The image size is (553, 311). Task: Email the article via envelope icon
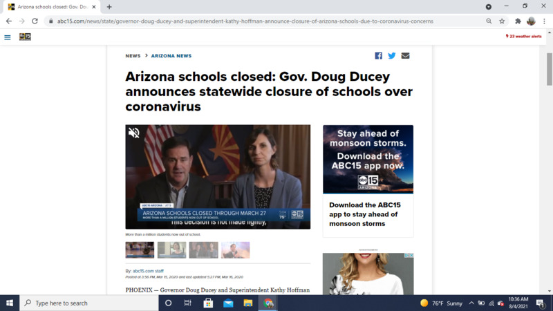pyautogui.click(x=405, y=56)
